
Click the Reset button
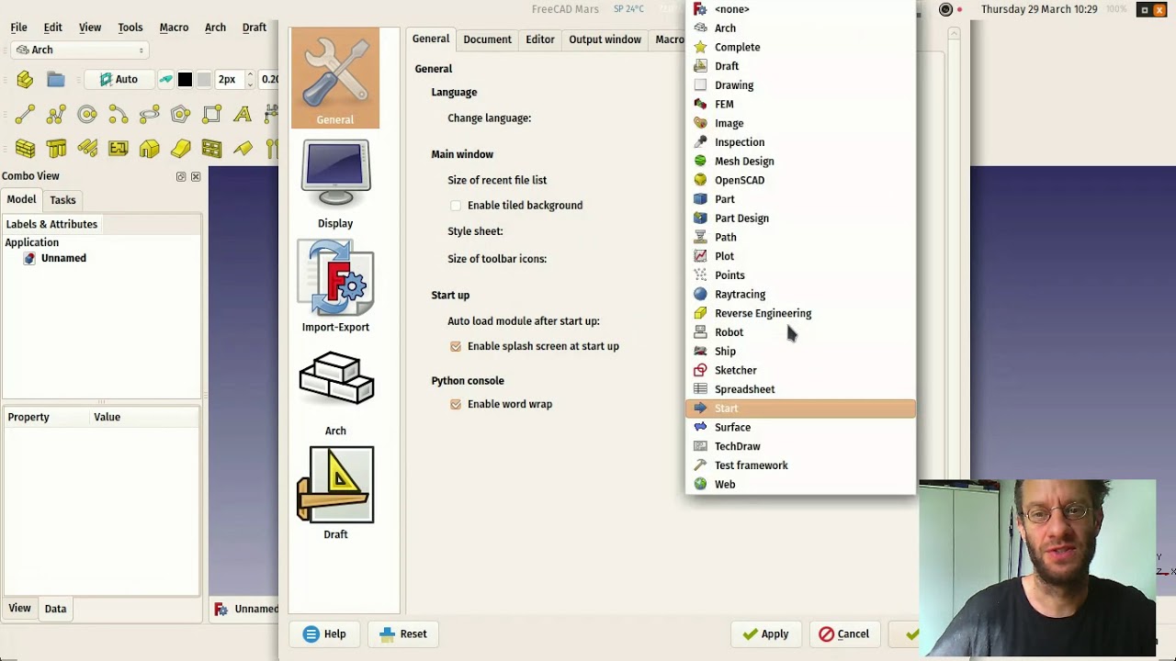(x=403, y=633)
